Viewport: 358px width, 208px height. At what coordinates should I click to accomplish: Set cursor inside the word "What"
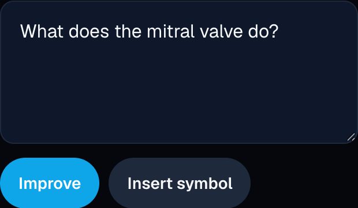click(x=42, y=31)
